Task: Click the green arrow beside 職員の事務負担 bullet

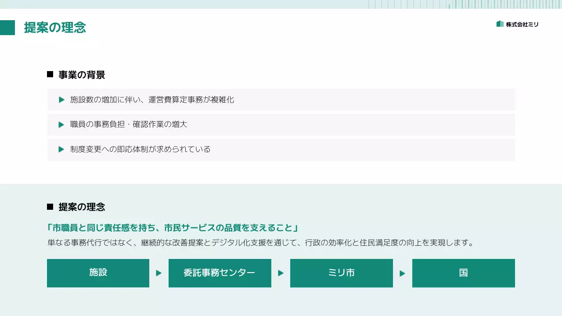Action: 61,124
